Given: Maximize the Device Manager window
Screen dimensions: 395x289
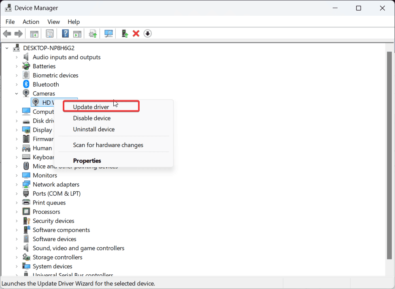Looking at the screenshot, I should 359,8.
